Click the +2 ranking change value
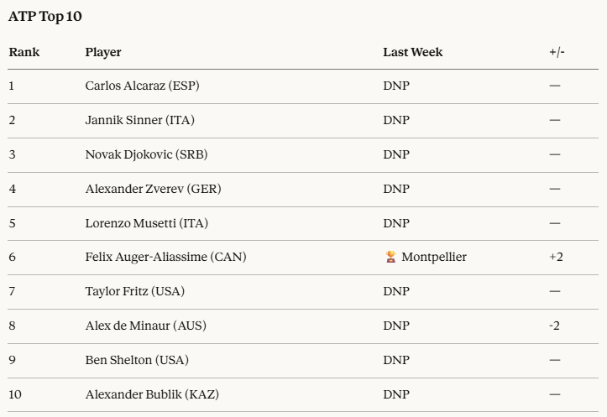607x417 pixels. point(556,257)
